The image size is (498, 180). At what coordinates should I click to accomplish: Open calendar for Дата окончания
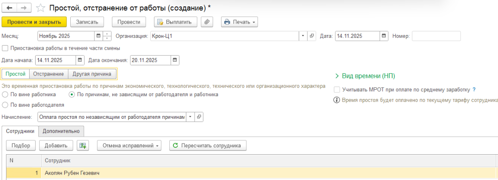(175, 60)
